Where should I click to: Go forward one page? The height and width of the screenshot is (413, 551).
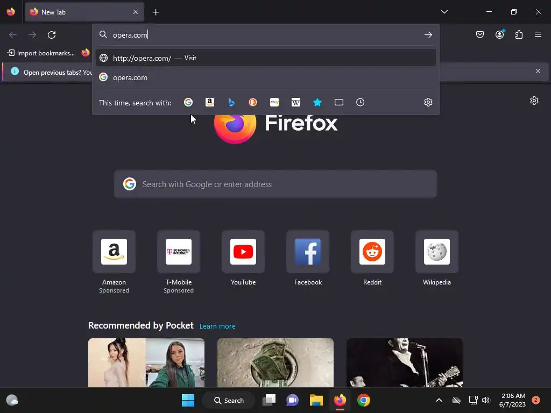coord(32,35)
